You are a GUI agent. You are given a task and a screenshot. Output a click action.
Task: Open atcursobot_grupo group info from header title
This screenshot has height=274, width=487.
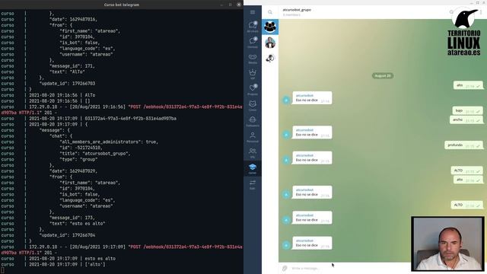297,10
